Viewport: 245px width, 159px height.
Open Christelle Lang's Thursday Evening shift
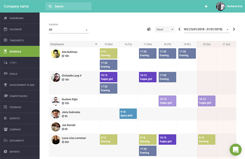(167, 77)
